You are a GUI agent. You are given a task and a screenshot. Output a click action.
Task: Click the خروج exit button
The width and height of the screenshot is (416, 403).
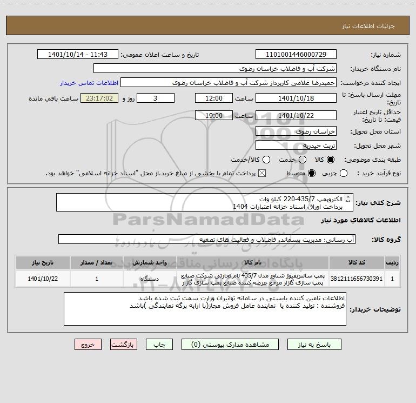(88, 345)
